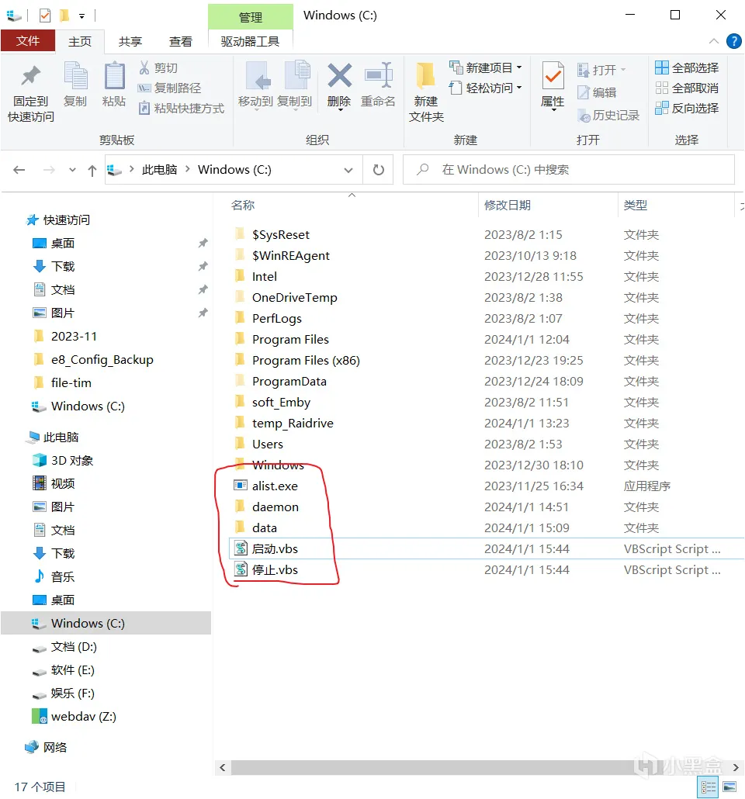Click Select all (全部选择)

coord(686,67)
